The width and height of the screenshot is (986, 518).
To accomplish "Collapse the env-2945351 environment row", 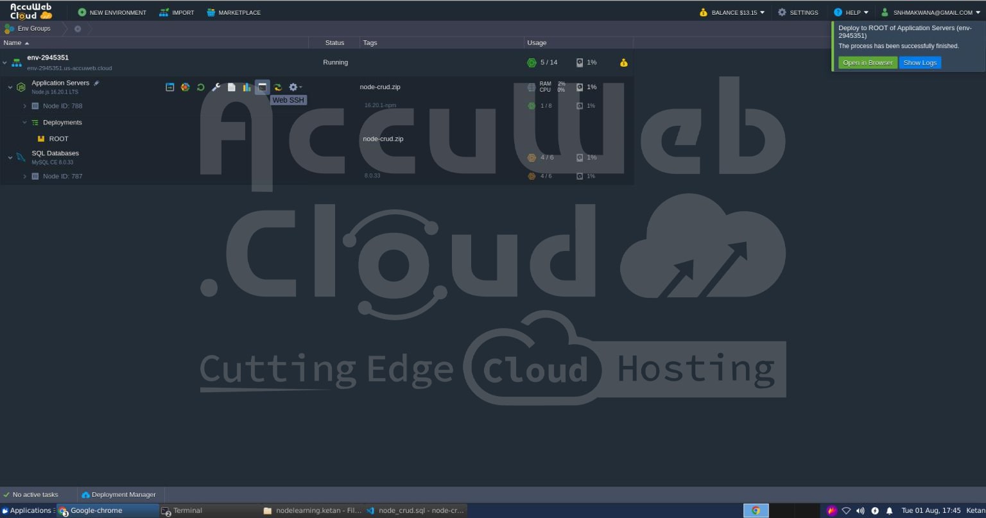I will 4,63.
